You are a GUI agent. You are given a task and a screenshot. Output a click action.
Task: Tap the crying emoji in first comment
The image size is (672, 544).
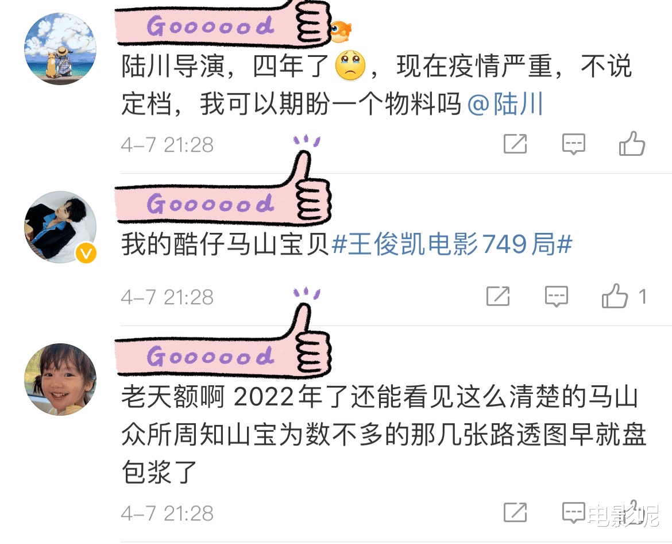tap(350, 66)
